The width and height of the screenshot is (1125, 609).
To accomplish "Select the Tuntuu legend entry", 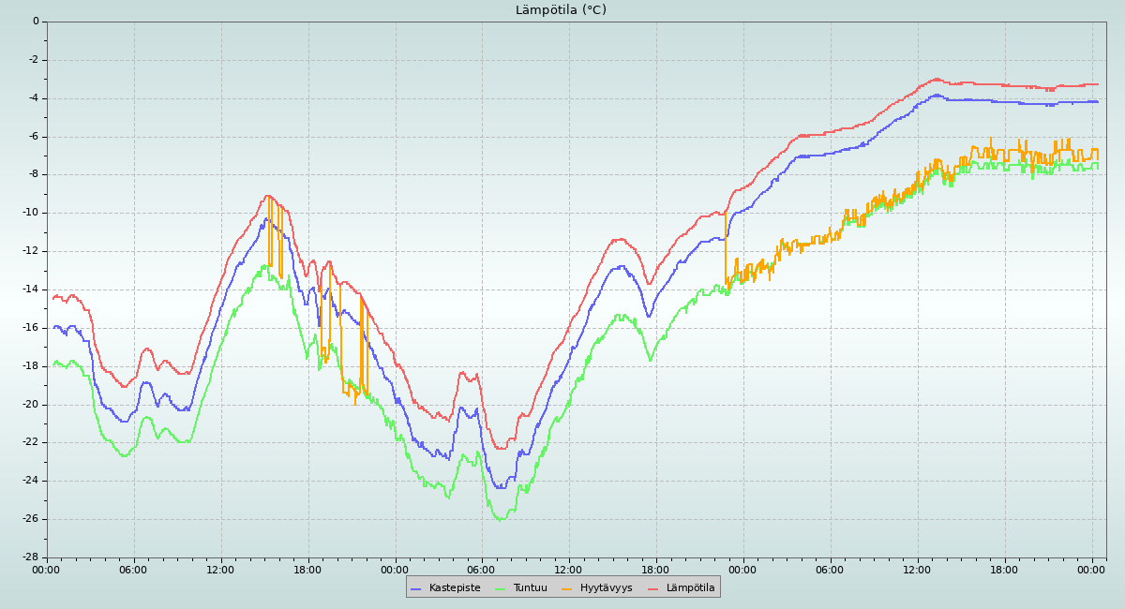I will point(530,588).
